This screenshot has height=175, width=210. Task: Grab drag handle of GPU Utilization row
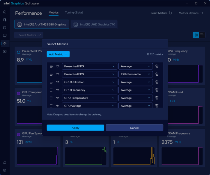pyautogui.click(x=52, y=82)
